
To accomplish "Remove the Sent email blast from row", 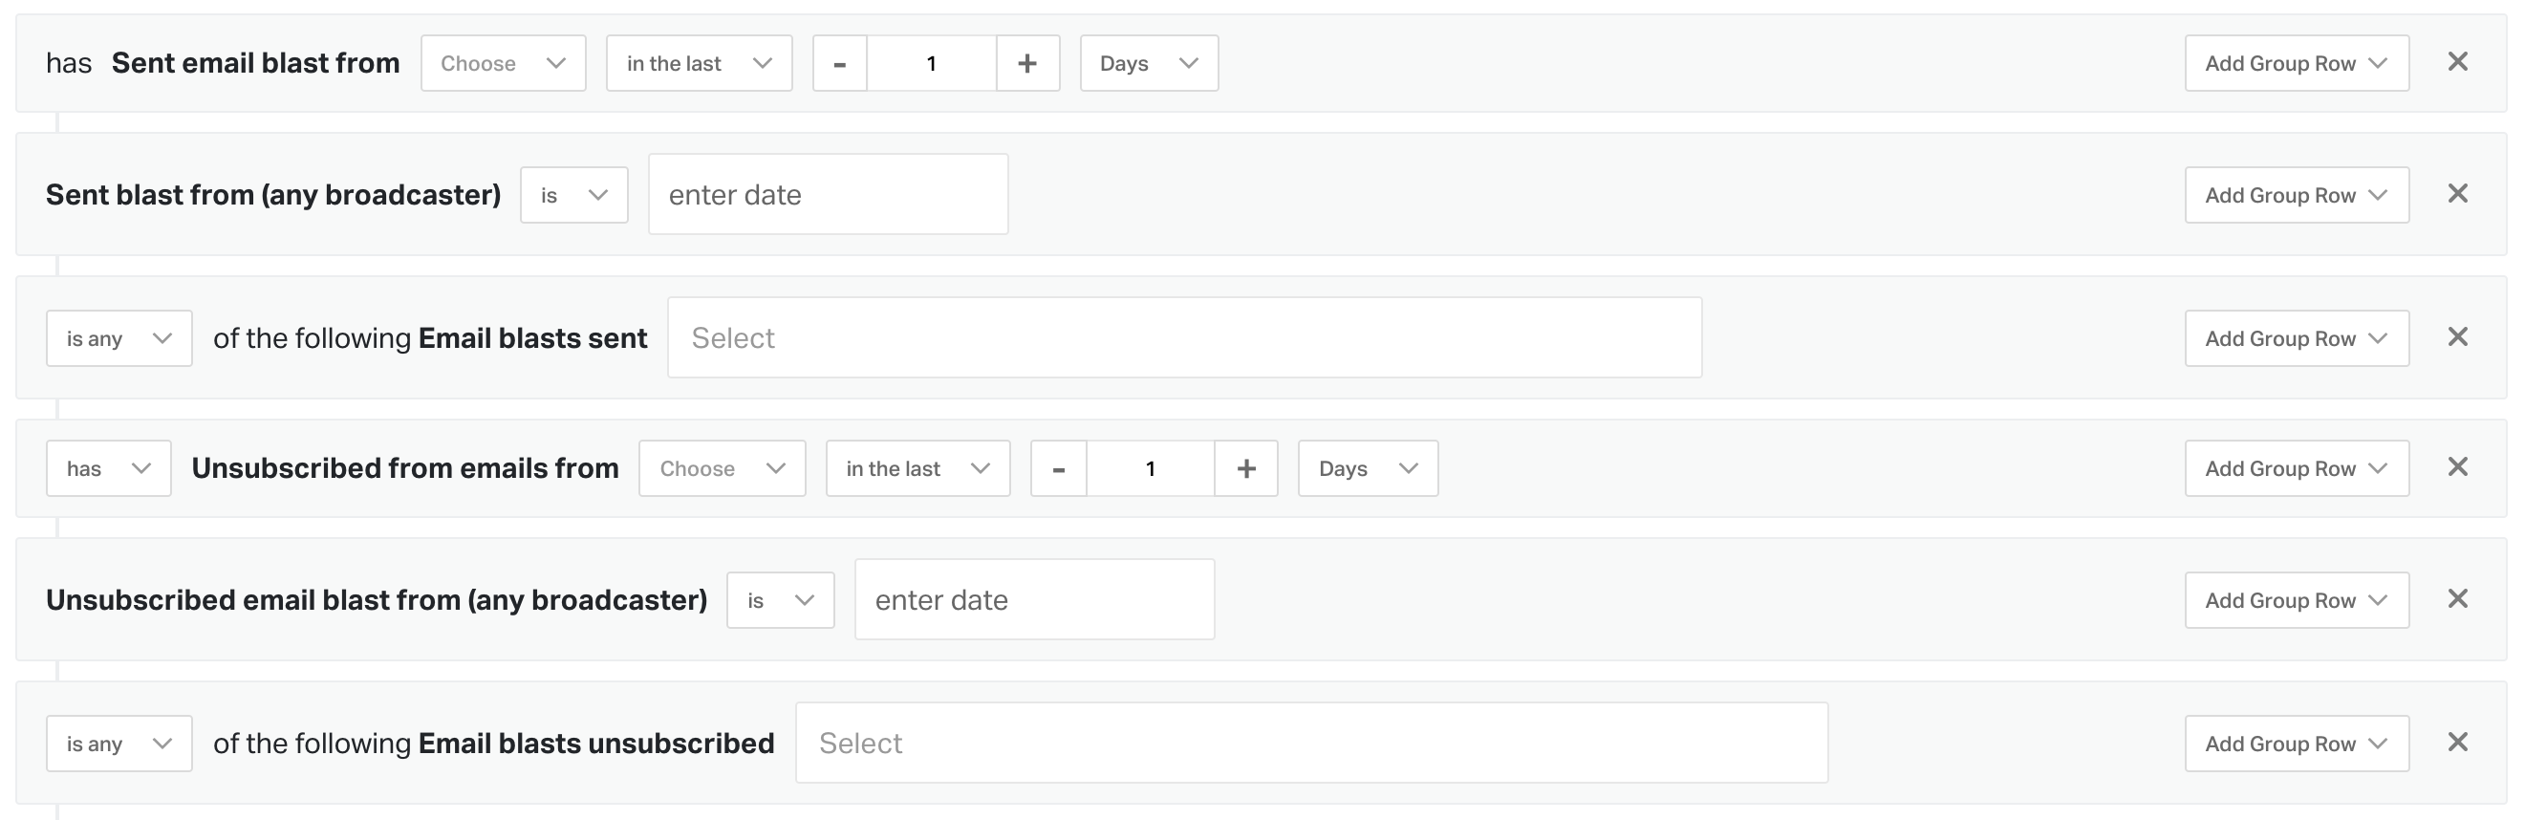I will (x=2456, y=62).
